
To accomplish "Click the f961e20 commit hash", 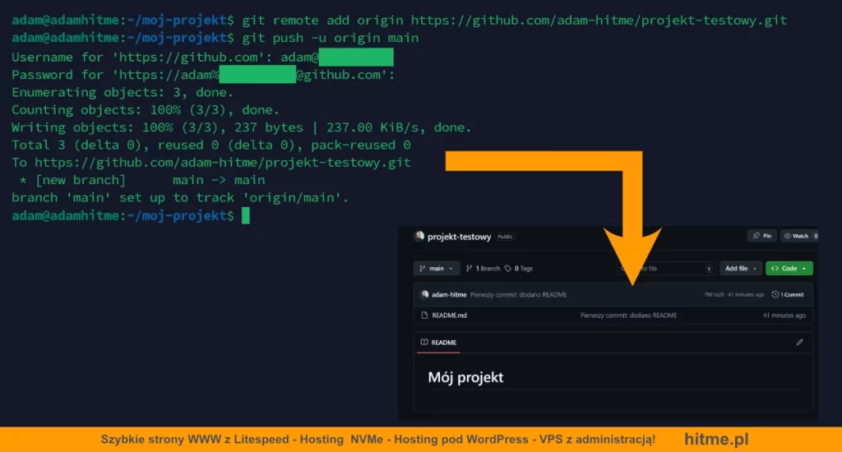I will click(714, 295).
